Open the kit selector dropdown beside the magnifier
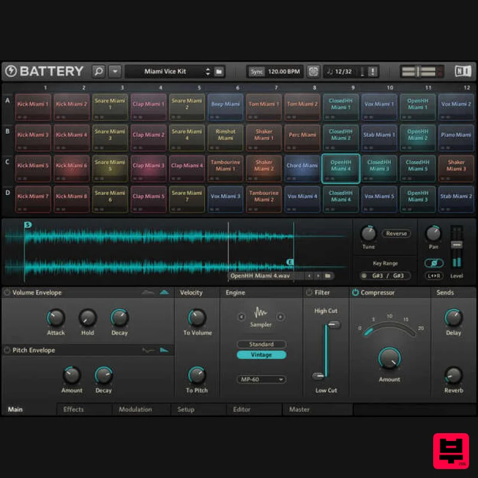 (x=115, y=71)
